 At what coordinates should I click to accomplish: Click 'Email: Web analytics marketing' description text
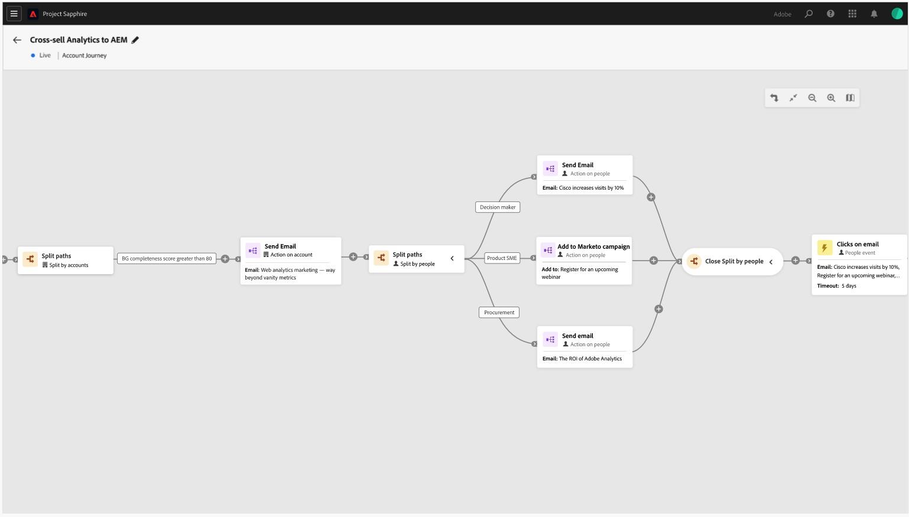click(x=290, y=274)
